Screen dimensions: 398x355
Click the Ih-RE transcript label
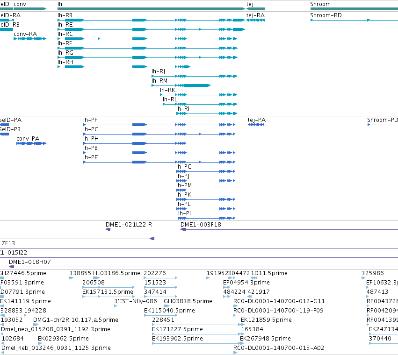pos(65,25)
